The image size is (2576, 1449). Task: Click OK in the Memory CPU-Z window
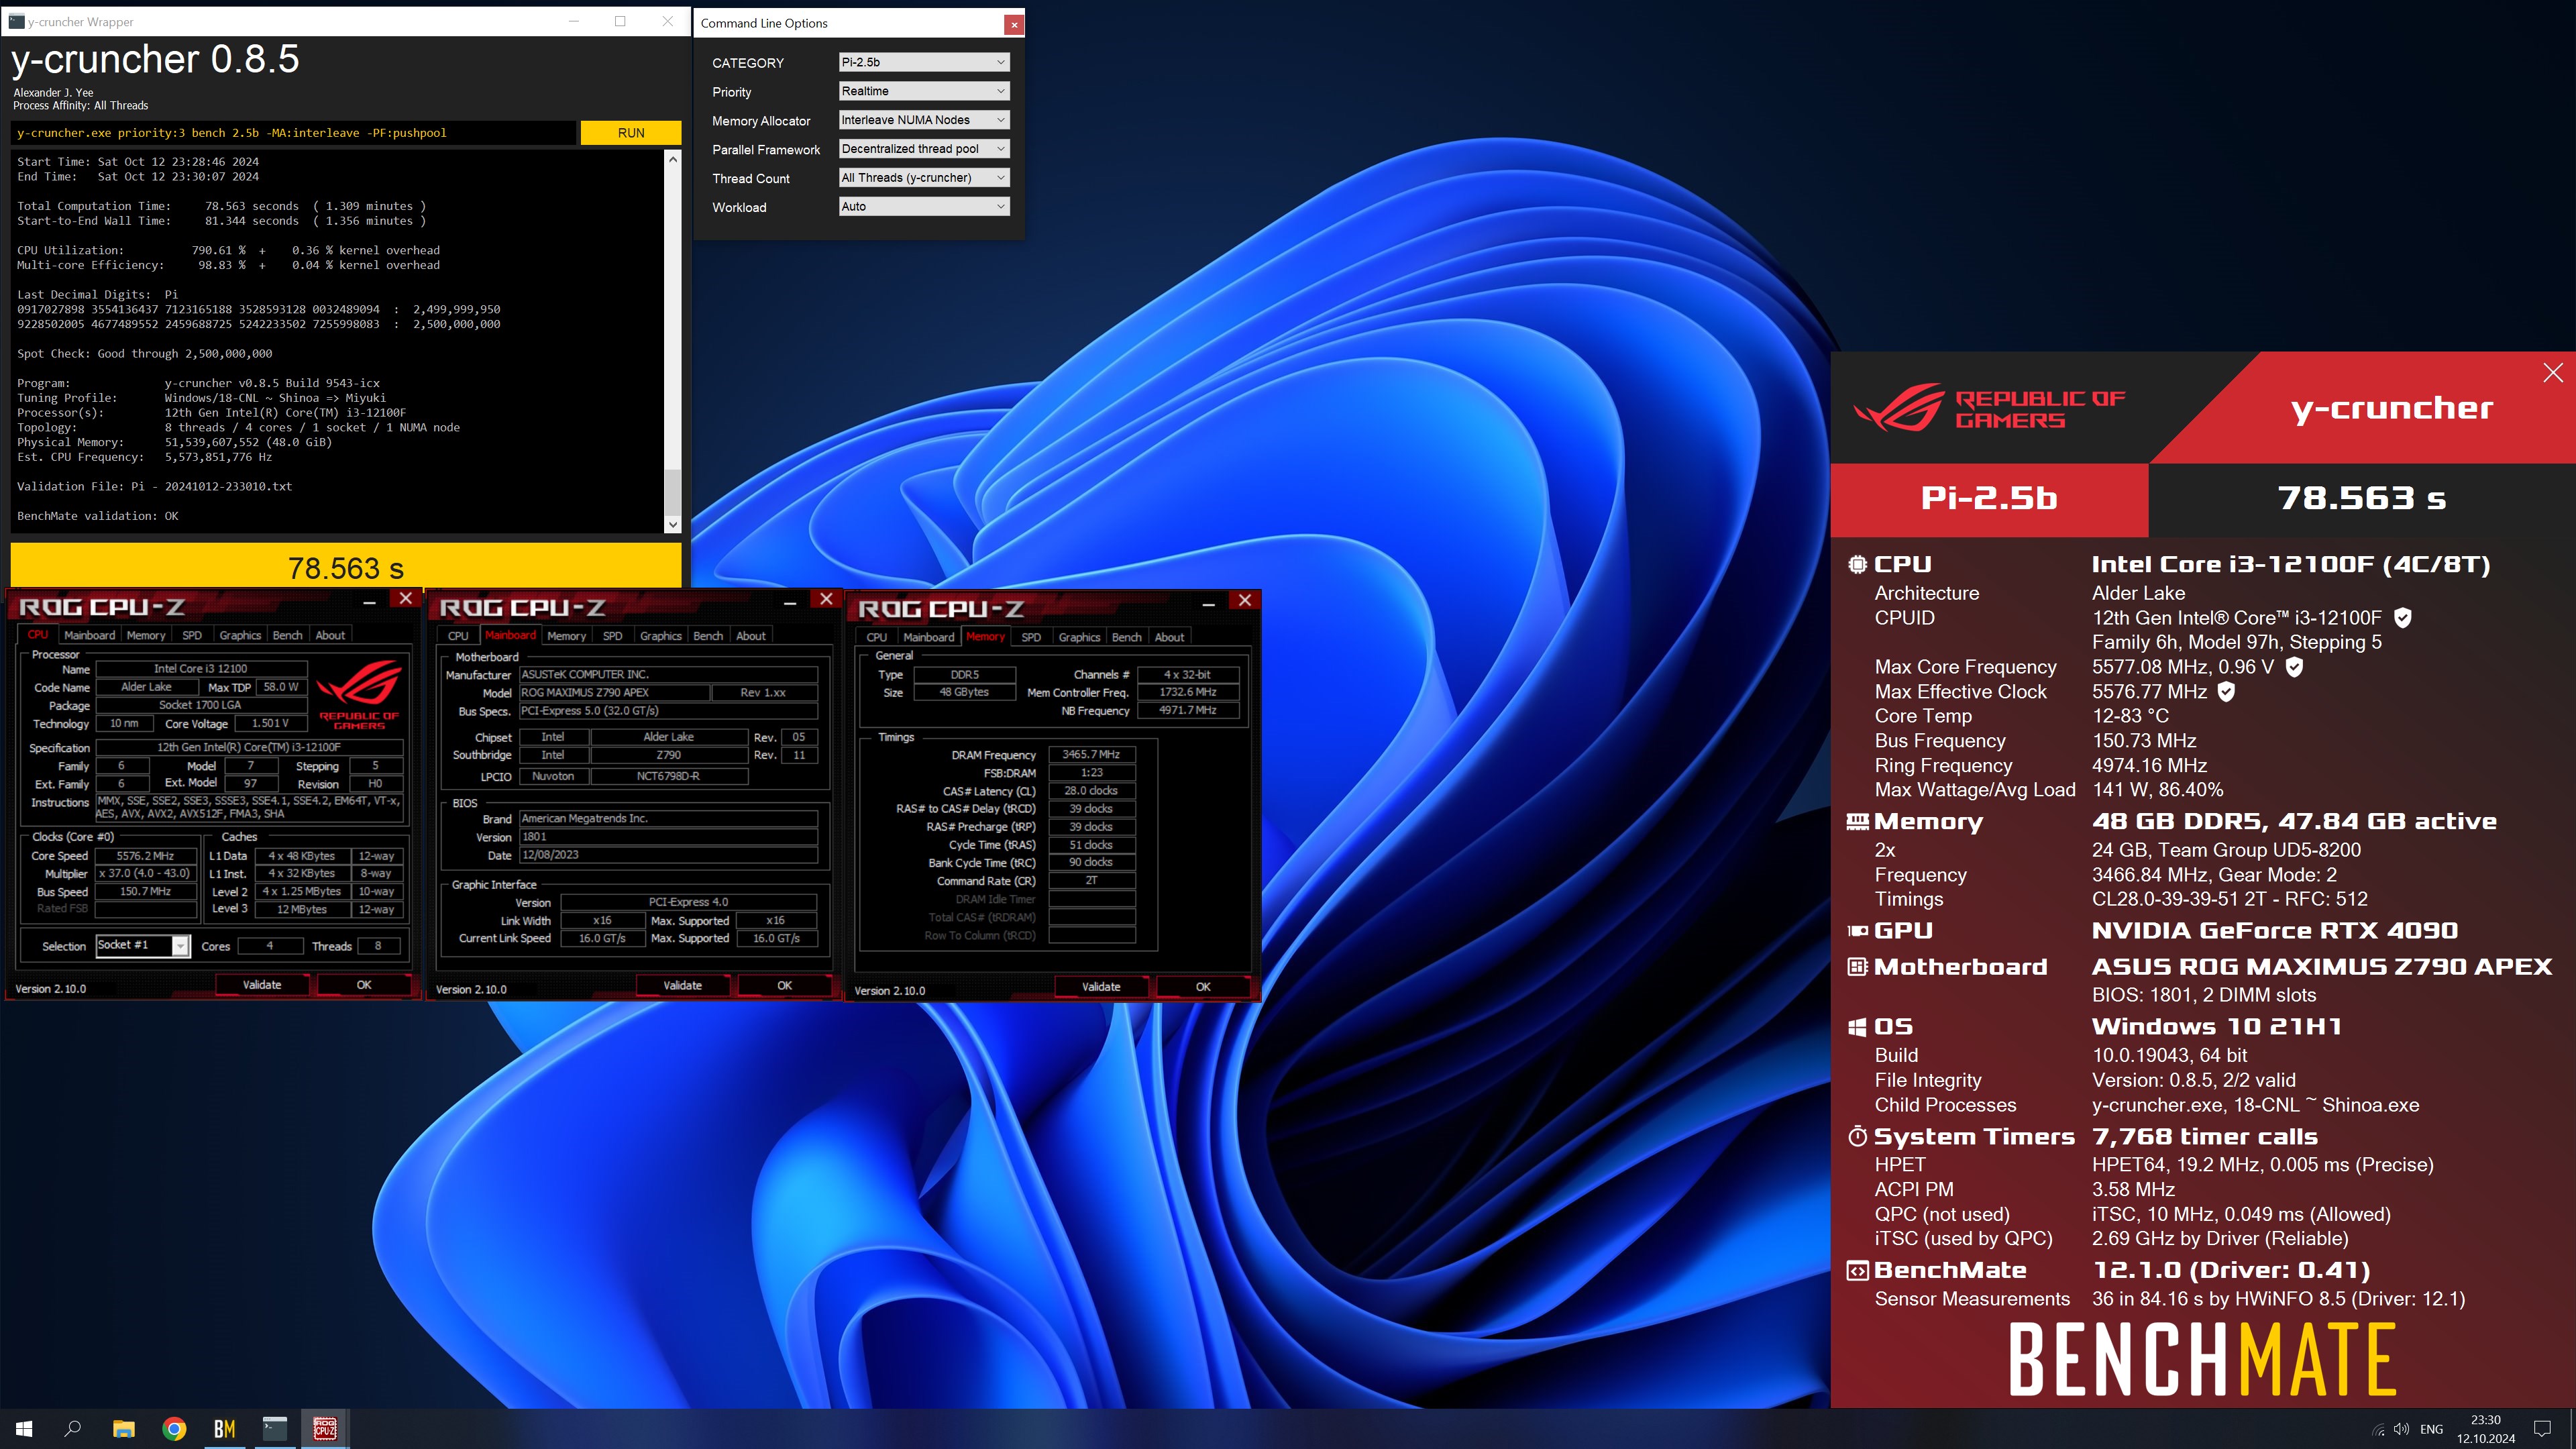[x=1203, y=987]
